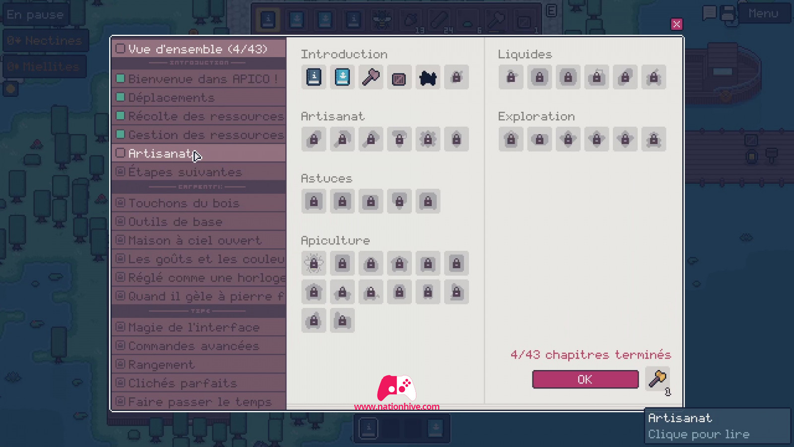Viewport: 794px width, 447px height.
Task: Select the bee slot in the top hotbar
Action: [x=382, y=20]
